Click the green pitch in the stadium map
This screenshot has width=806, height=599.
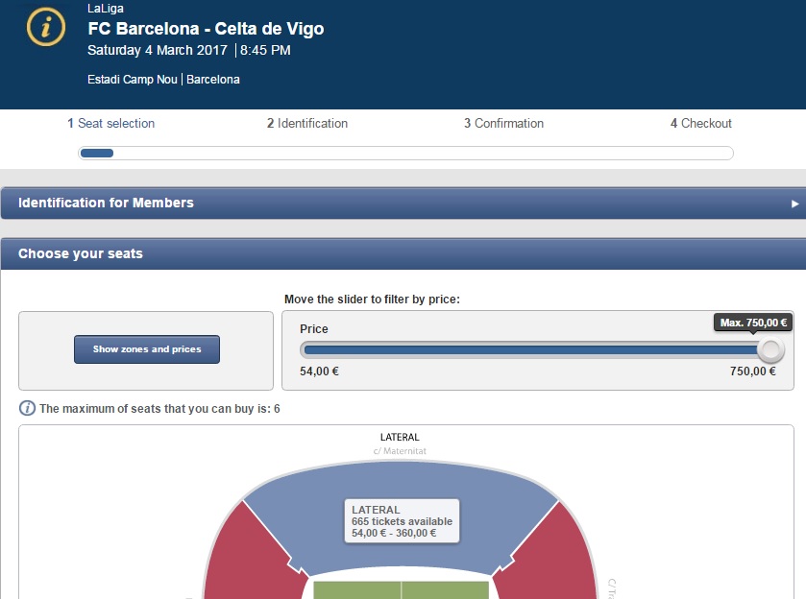click(x=402, y=588)
